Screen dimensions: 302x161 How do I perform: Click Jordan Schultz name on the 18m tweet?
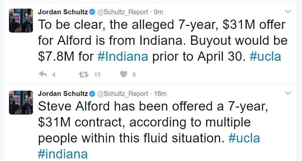coord(63,94)
